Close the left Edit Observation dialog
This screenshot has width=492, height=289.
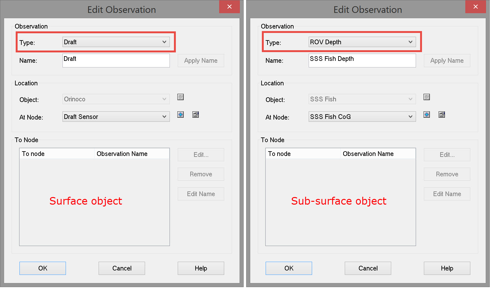(x=229, y=7)
